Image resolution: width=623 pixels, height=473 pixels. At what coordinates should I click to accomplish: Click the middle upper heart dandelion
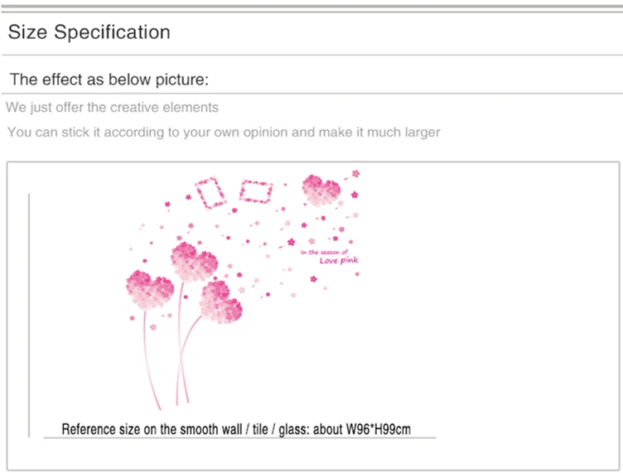pyautogui.click(x=194, y=262)
